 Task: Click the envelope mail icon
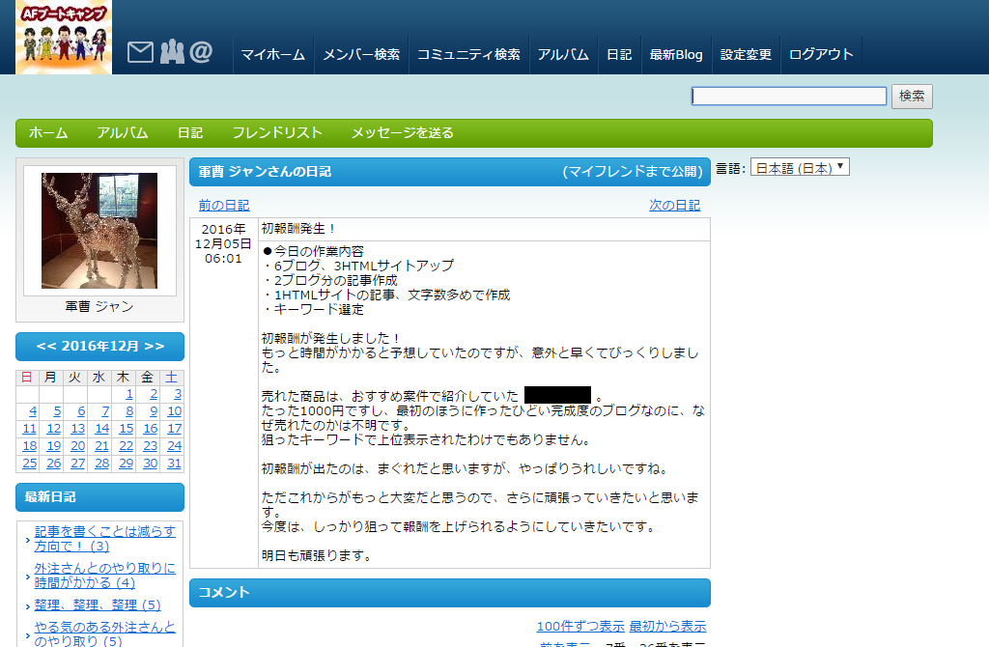point(140,52)
